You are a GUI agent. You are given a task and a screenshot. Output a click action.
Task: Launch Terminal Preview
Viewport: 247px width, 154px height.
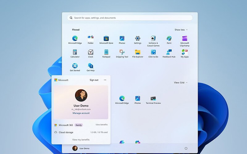(153, 100)
